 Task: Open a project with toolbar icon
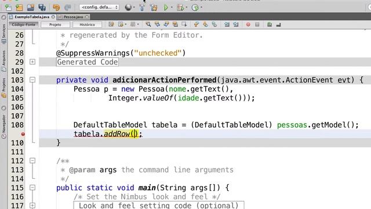pos(31,8)
